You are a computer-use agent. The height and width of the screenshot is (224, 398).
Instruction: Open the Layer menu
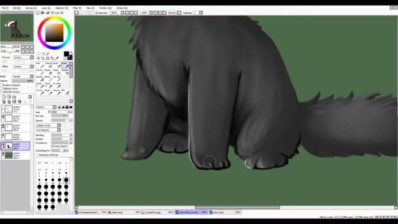pyautogui.click(x=46, y=8)
